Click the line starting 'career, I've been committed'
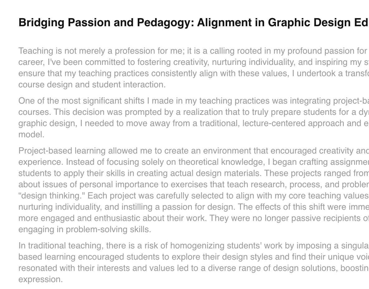 194,62
